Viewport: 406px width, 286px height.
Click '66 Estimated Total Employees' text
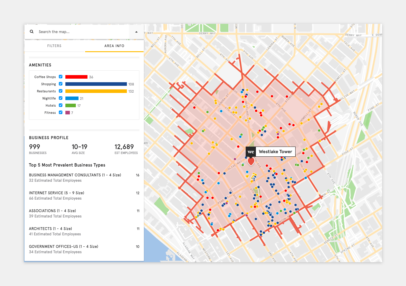coord(55,198)
